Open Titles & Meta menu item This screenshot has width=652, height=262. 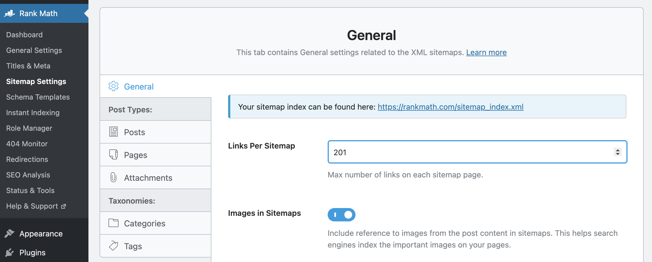pyautogui.click(x=28, y=66)
